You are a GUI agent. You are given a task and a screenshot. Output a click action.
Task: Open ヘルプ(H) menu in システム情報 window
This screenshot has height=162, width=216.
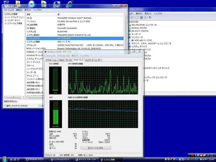[37, 10]
